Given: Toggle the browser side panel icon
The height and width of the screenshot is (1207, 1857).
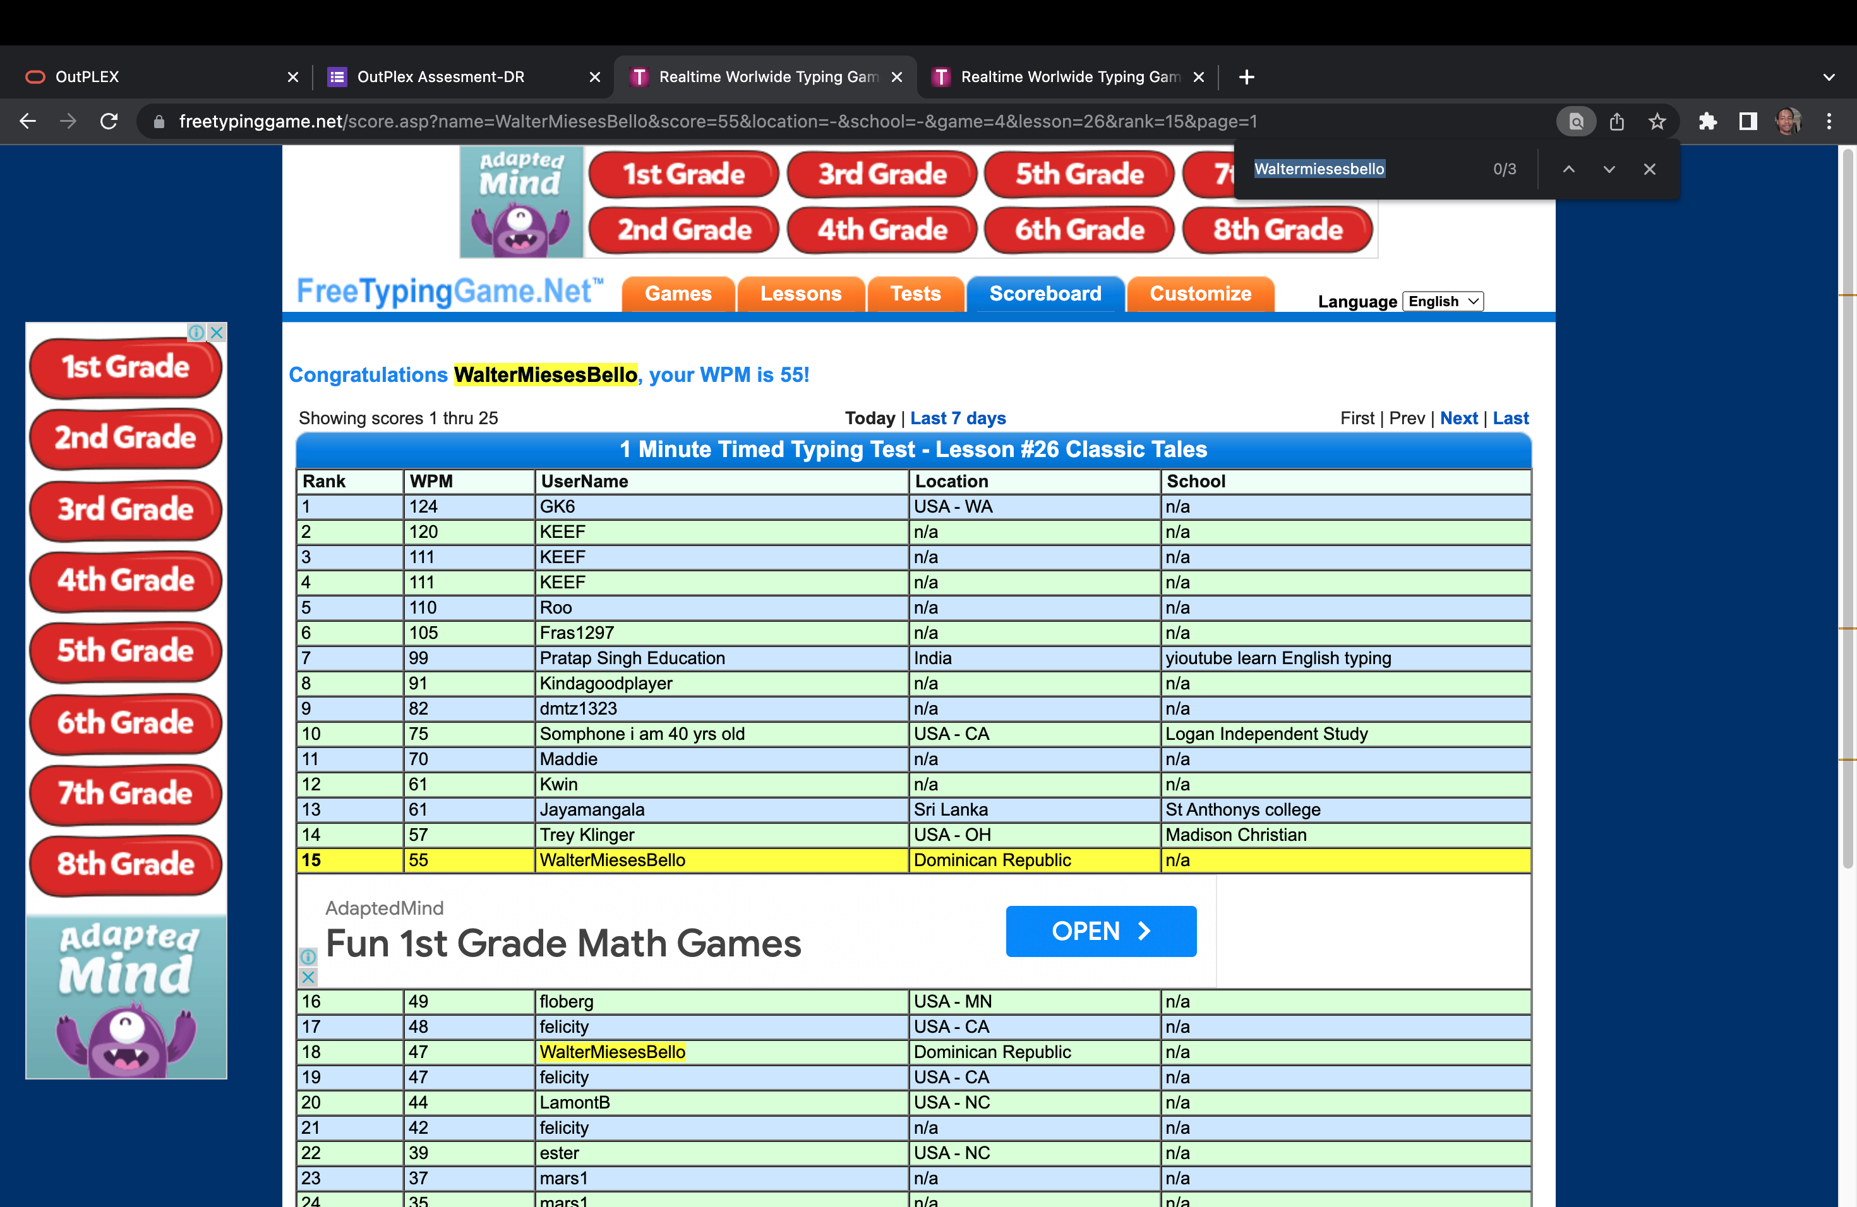Looking at the screenshot, I should 1748,122.
